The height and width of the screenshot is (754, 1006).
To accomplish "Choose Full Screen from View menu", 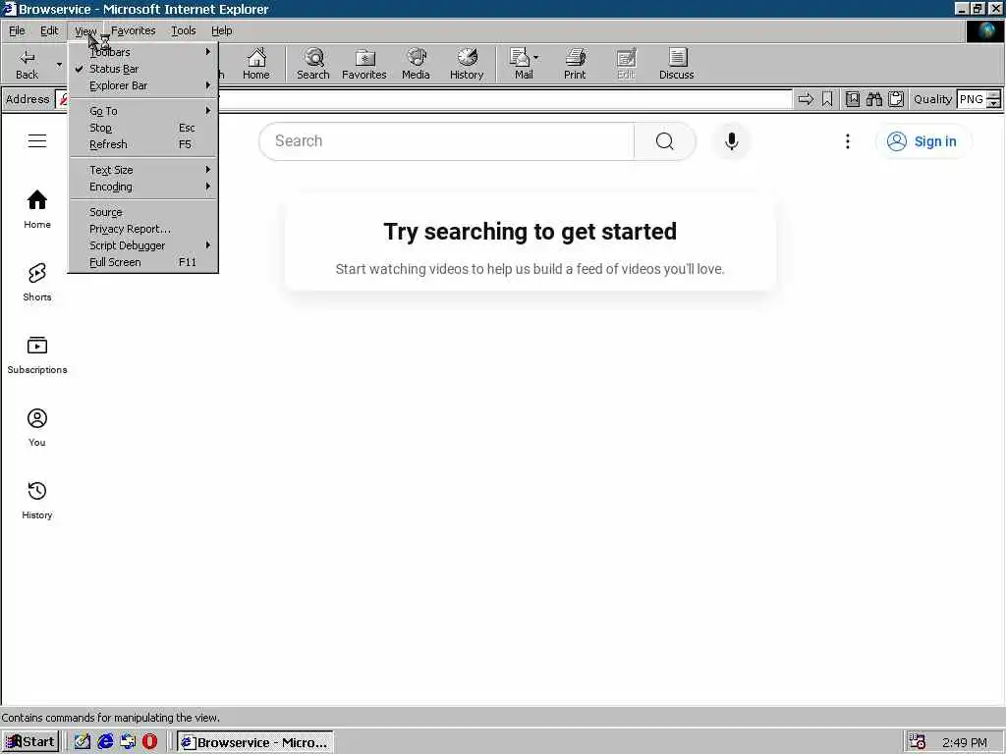I will point(143,262).
